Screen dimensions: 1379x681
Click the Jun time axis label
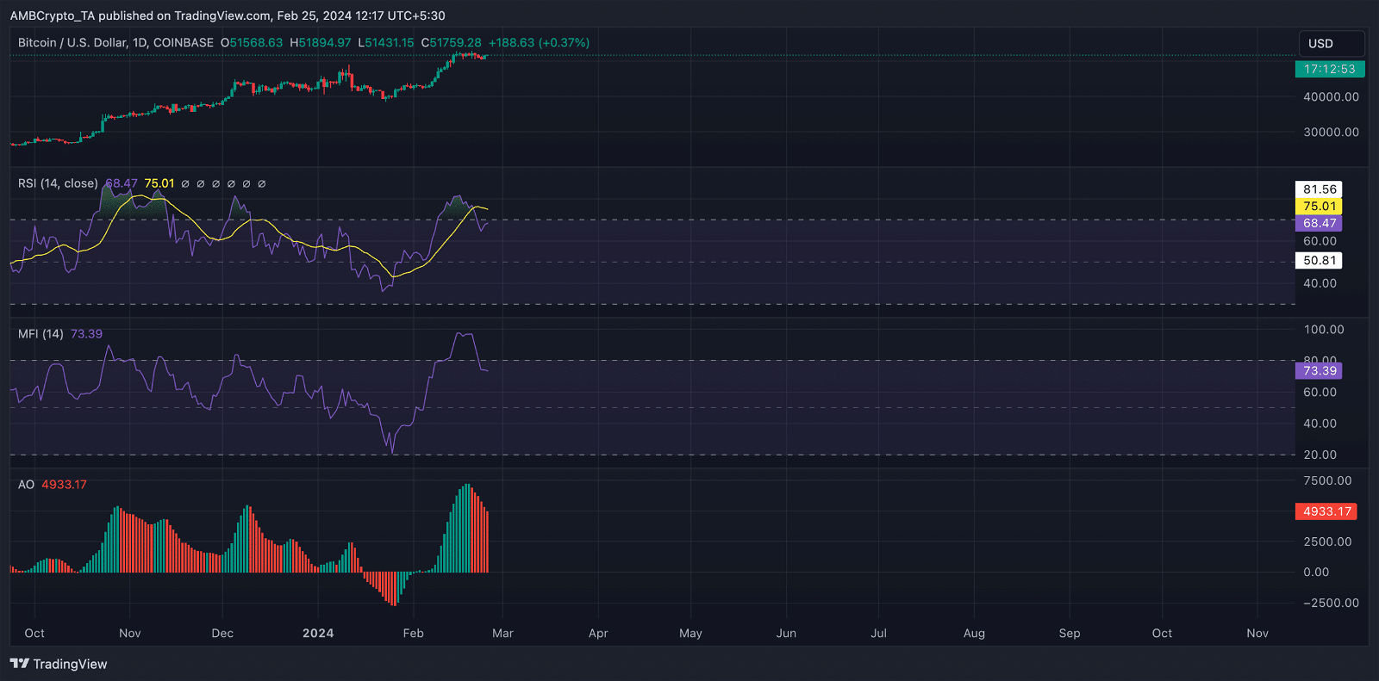(x=786, y=633)
